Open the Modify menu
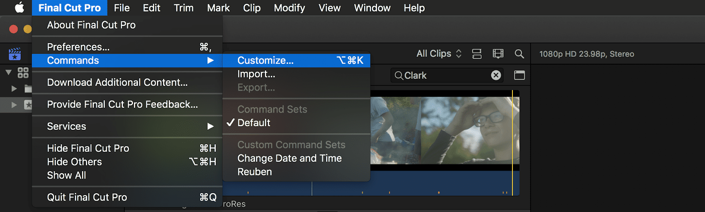 [x=289, y=8]
